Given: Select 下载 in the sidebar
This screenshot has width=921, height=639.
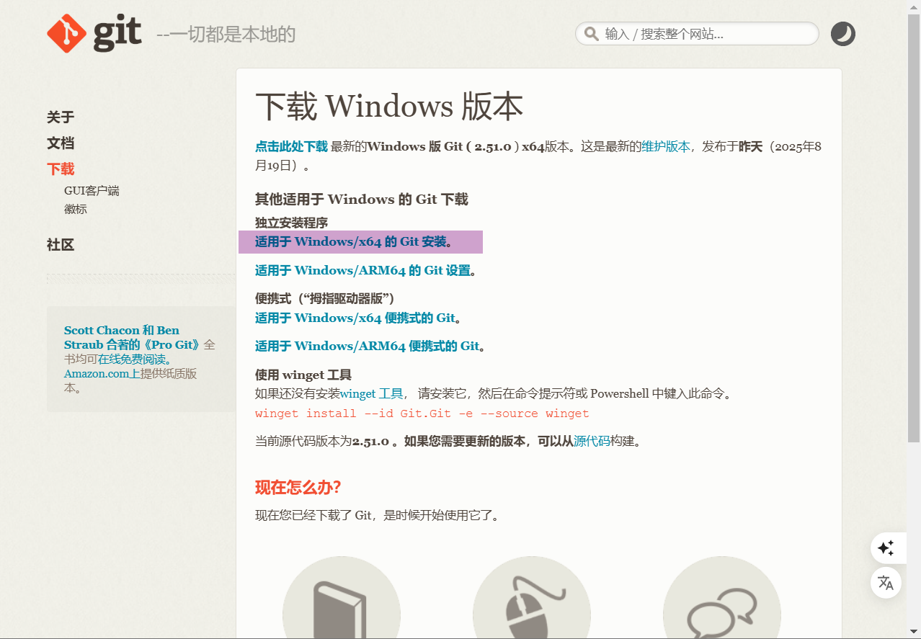Looking at the screenshot, I should [x=61, y=169].
